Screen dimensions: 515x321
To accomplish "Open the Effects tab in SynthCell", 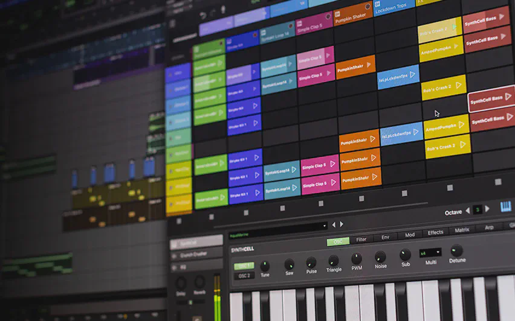I will (435, 232).
